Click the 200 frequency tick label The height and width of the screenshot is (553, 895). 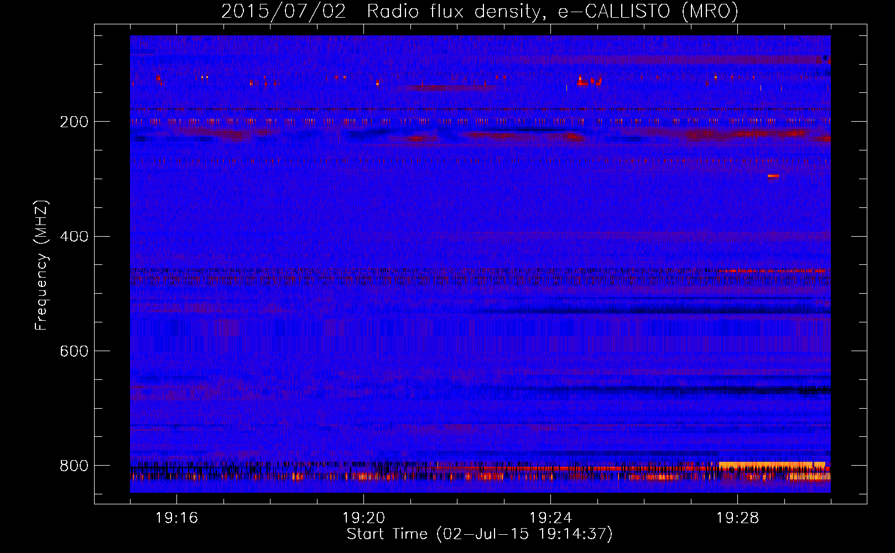pos(74,122)
